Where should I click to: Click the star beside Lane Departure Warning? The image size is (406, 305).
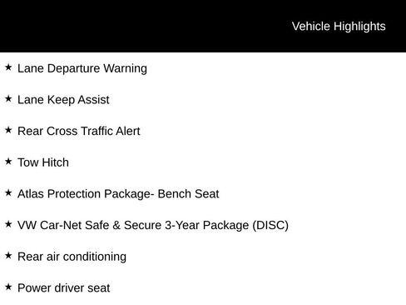8,67
